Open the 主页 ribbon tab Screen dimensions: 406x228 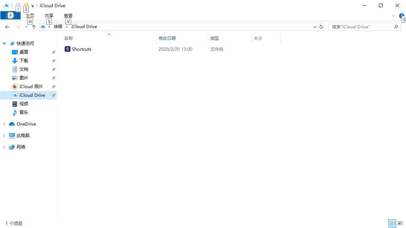[x=30, y=15]
